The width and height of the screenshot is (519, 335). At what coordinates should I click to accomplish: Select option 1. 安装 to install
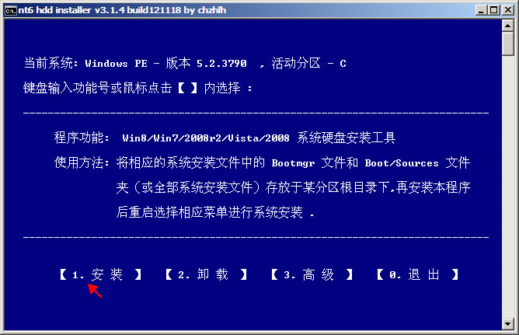(x=101, y=274)
